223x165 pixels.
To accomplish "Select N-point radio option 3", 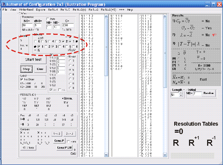I will (70, 61).
